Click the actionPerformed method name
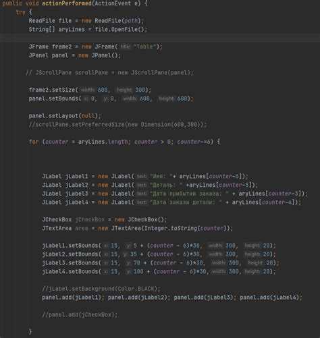320x338 pixels. 67,3
